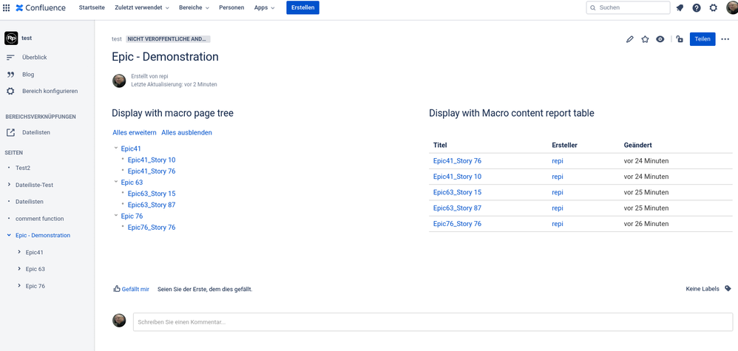
Task: Click the Gefällt mir thumbs-up icon
Action: pyautogui.click(x=117, y=289)
